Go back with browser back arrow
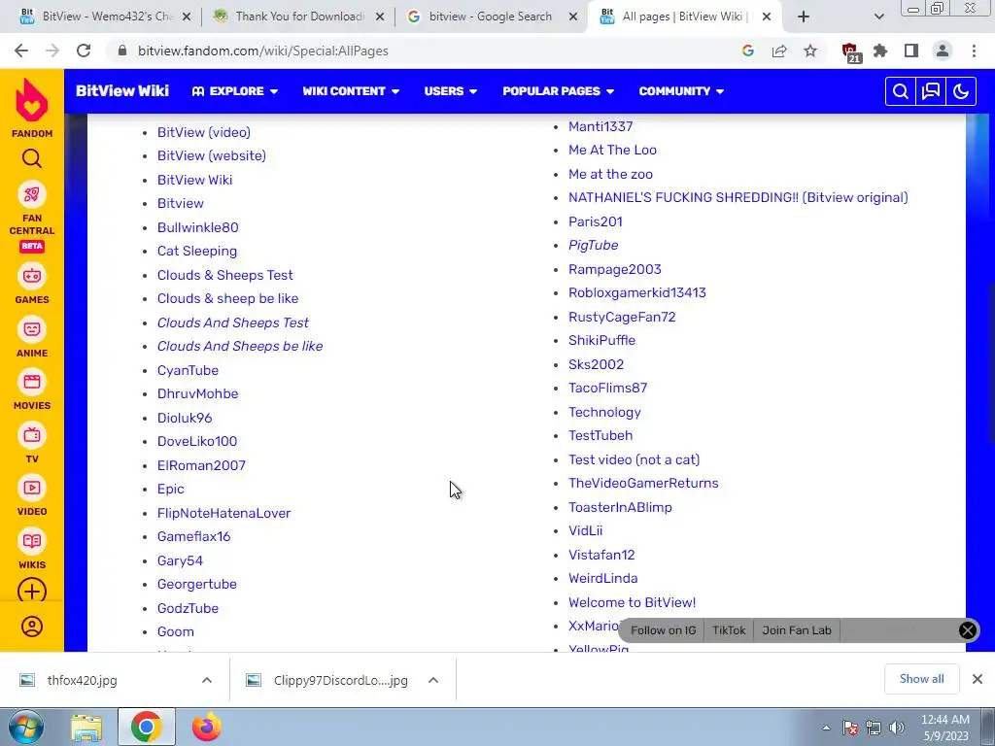995x746 pixels. (x=21, y=51)
